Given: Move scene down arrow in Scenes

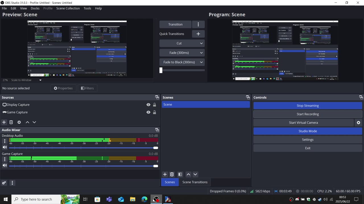Looking at the screenshot, I should coord(195,174).
